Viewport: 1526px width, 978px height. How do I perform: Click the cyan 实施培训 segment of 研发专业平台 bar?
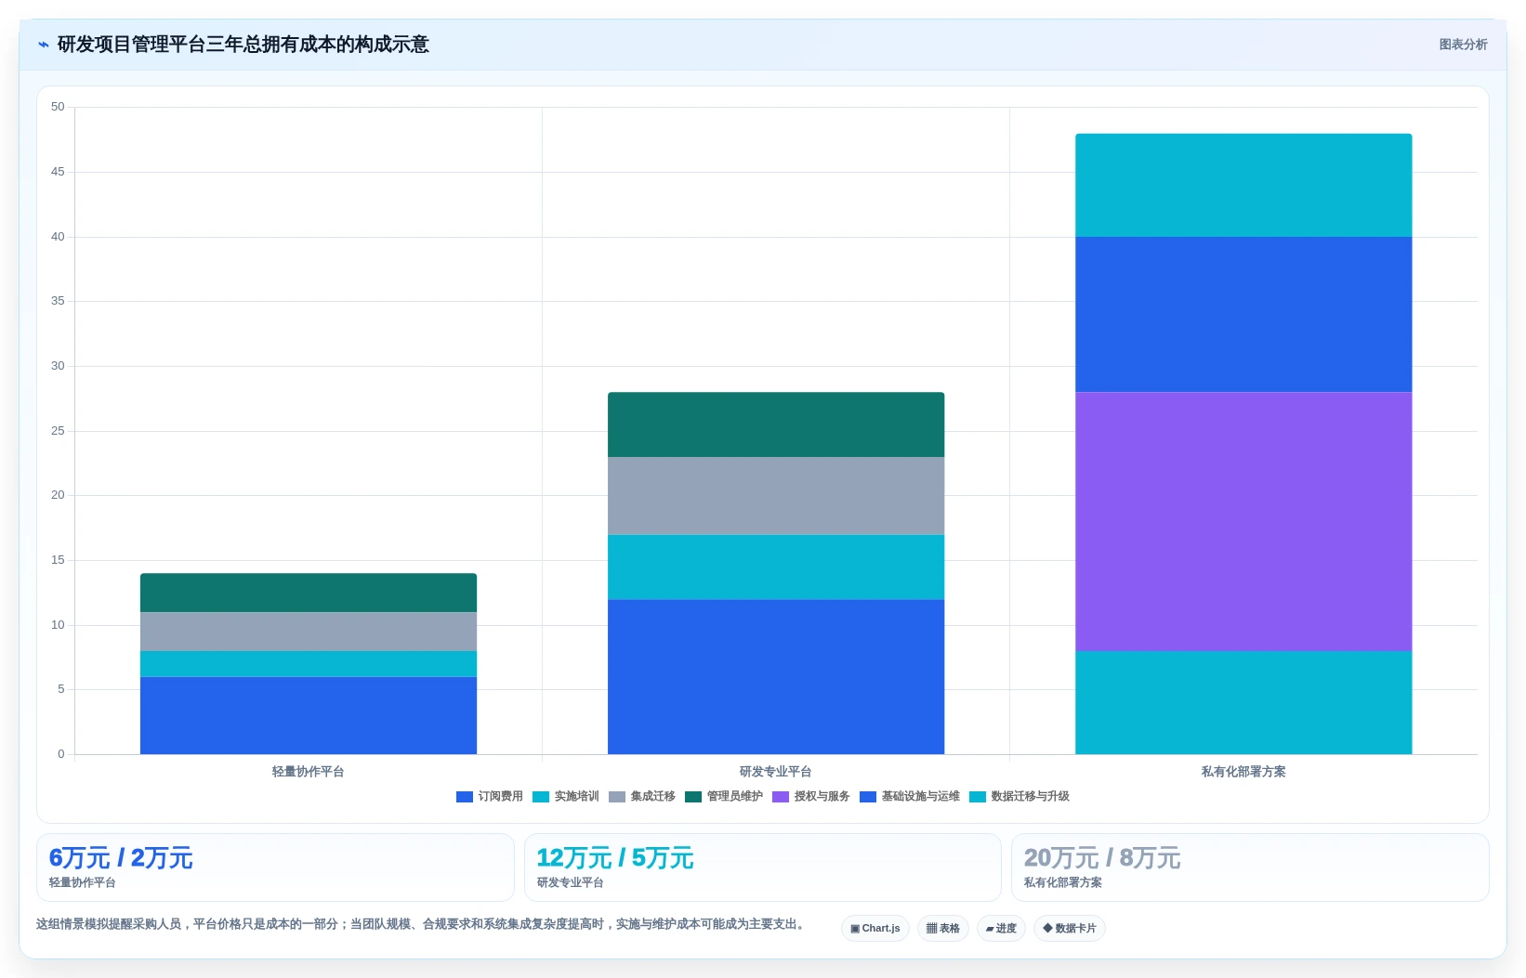click(x=776, y=567)
